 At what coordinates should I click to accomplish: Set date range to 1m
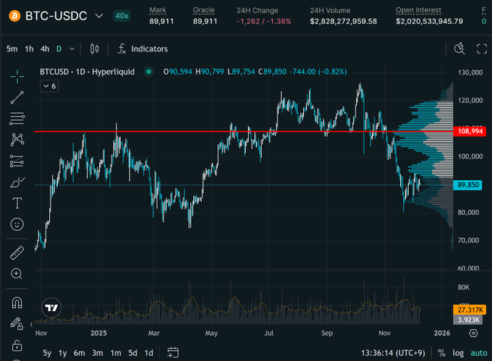pyautogui.click(x=116, y=353)
